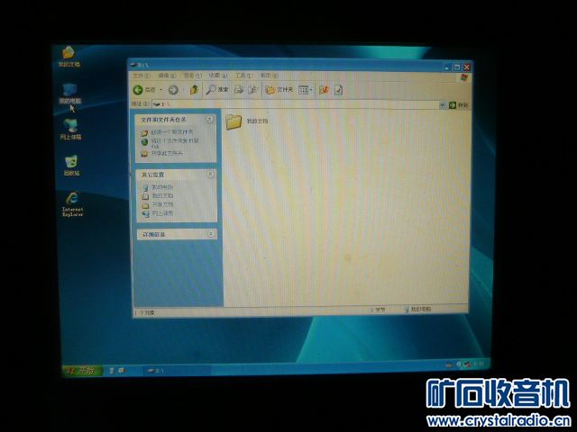Toggle the Folders (文件夹) pane button

(x=279, y=90)
